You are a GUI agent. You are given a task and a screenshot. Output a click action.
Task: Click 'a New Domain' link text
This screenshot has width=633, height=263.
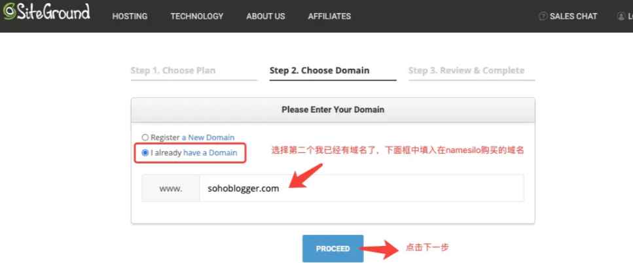pos(208,137)
